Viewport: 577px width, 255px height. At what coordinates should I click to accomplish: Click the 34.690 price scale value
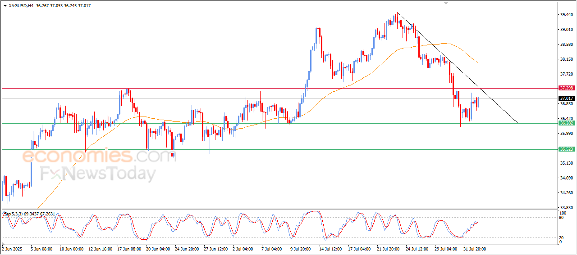coord(567,178)
